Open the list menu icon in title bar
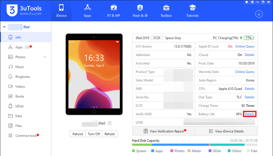273x156 pixels. 252,2
